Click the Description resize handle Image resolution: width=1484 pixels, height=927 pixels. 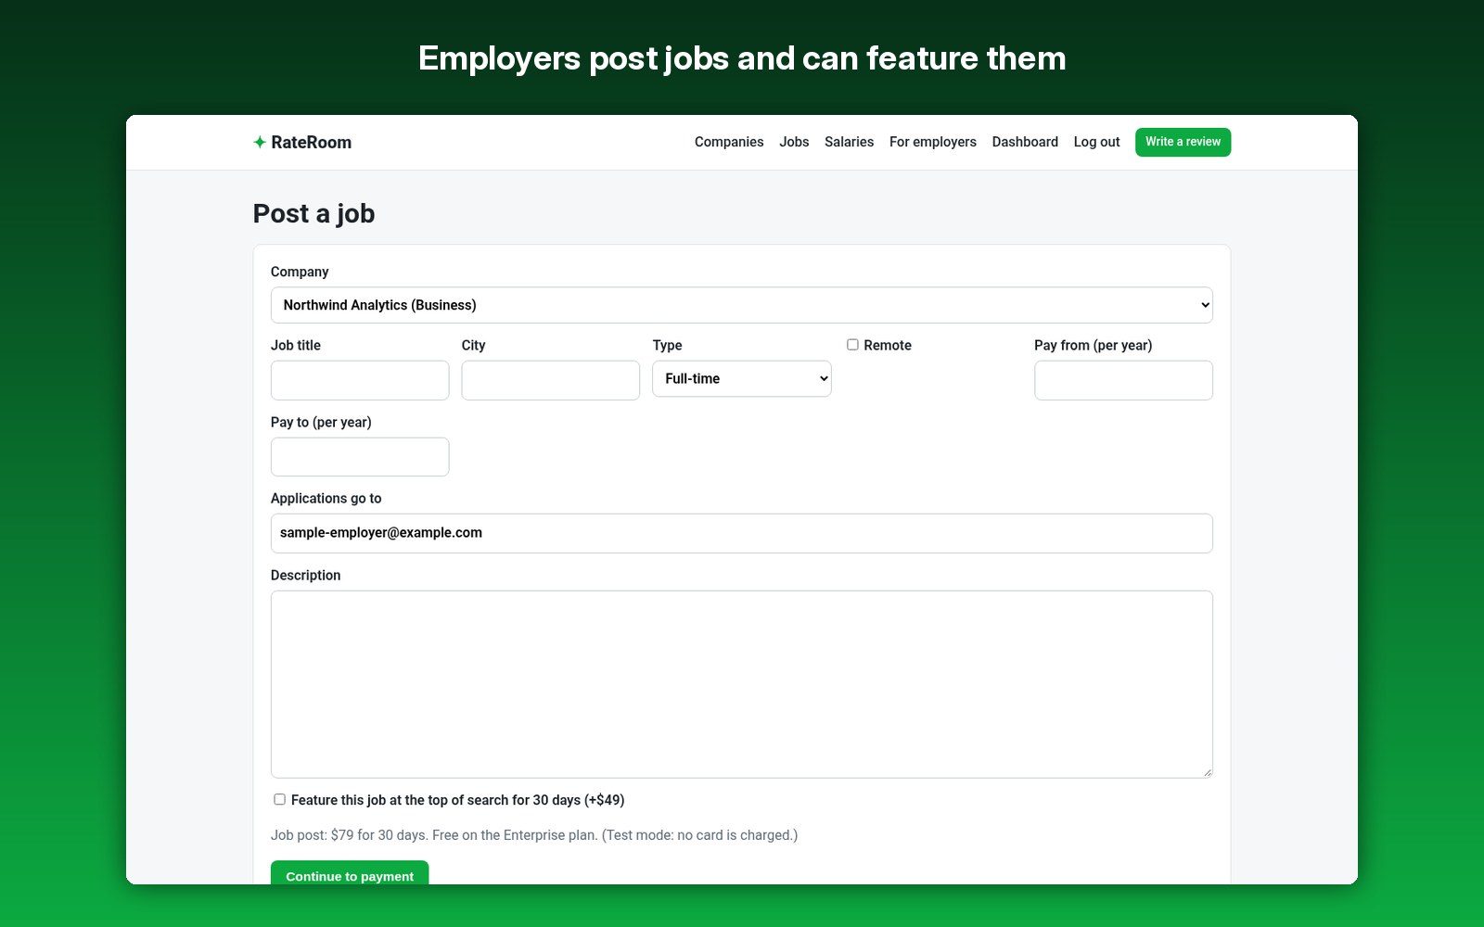pos(1207,771)
